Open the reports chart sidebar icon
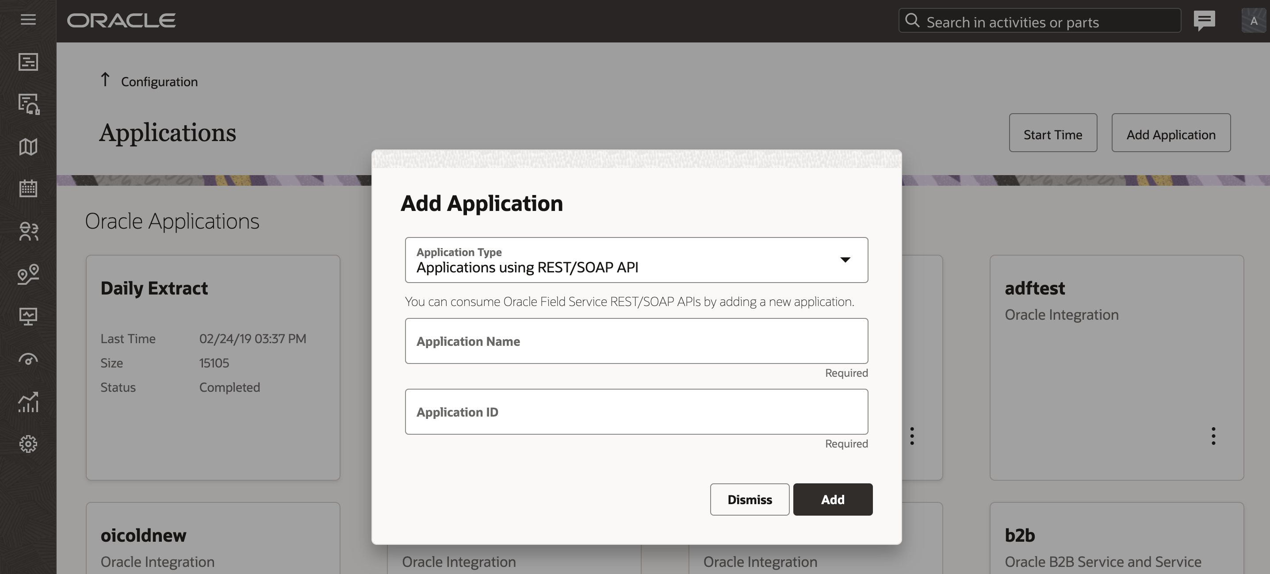The width and height of the screenshot is (1270, 574). pyautogui.click(x=28, y=402)
